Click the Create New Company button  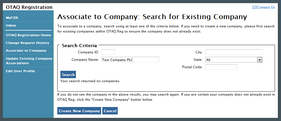tap(79, 111)
